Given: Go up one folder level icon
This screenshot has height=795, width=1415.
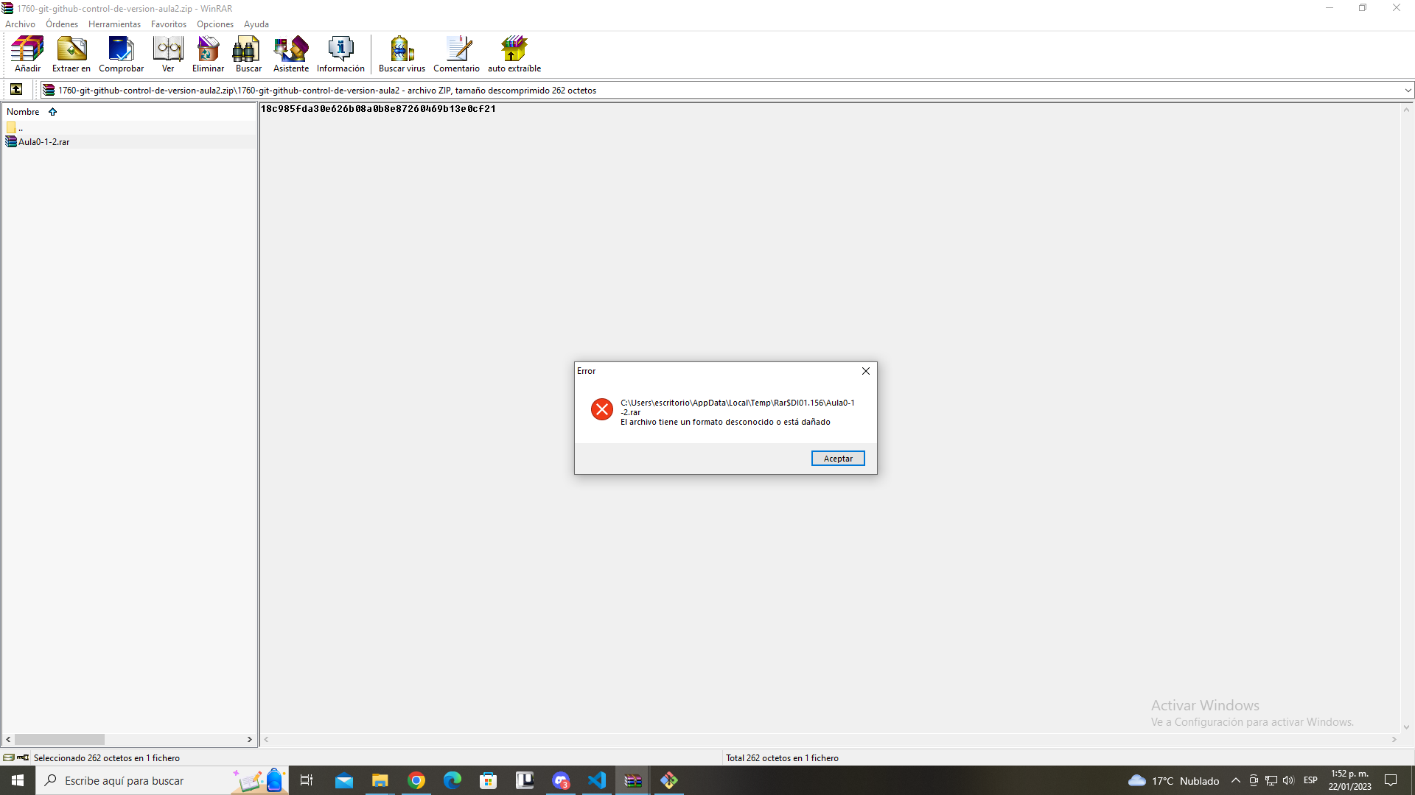Looking at the screenshot, I should [x=16, y=89].
